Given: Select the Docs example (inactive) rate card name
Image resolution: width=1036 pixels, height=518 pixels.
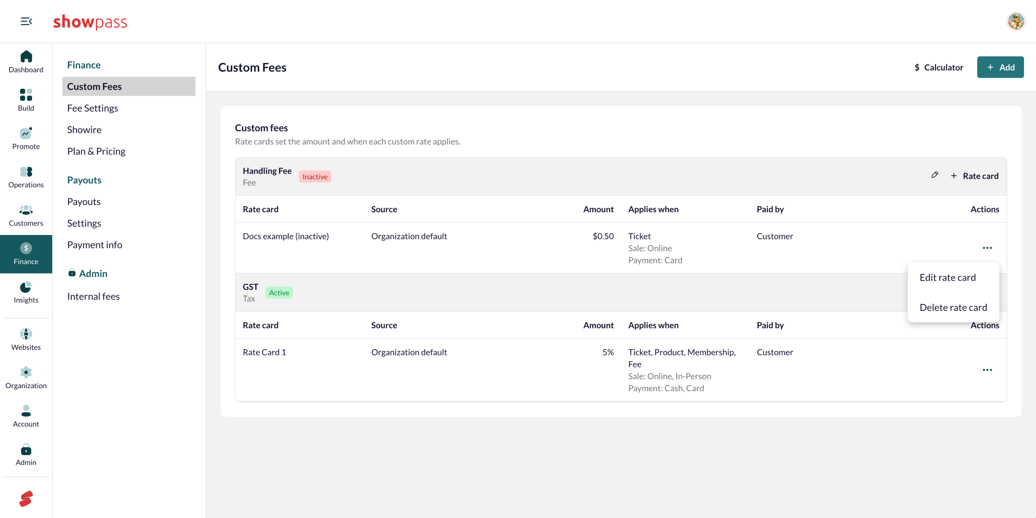Looking at the screenshot, I should 285,236.
